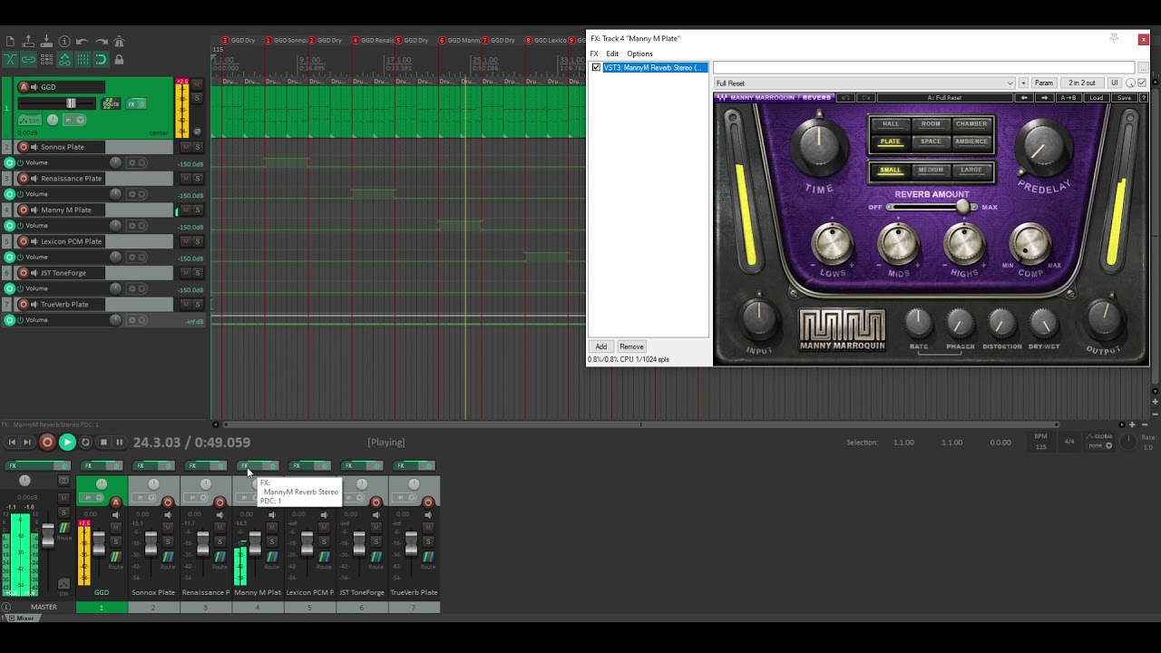Screen dimensions: 1161x653
Task: Click the save project download icon
Action: (46, 42)
